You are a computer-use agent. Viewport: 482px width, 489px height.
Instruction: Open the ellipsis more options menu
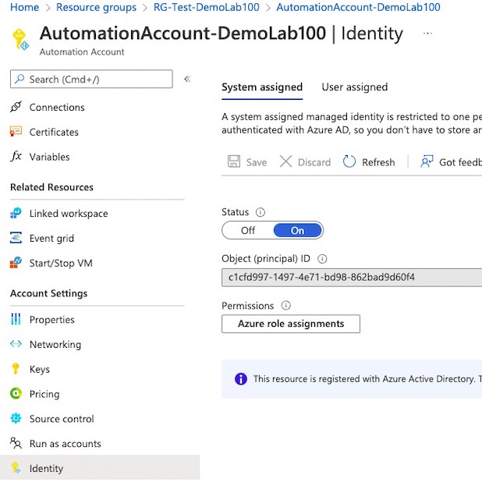427,34
